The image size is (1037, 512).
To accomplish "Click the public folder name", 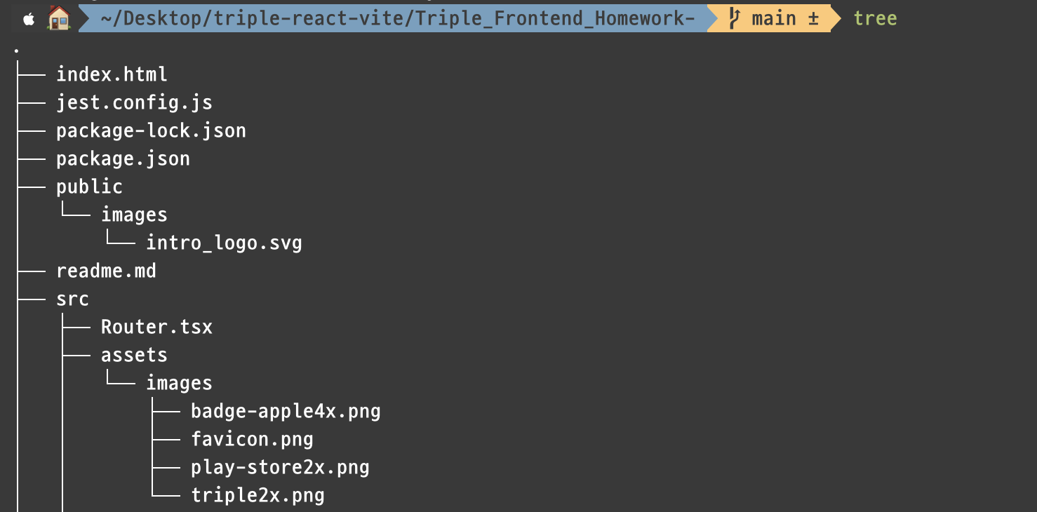I will pos(89,187).
